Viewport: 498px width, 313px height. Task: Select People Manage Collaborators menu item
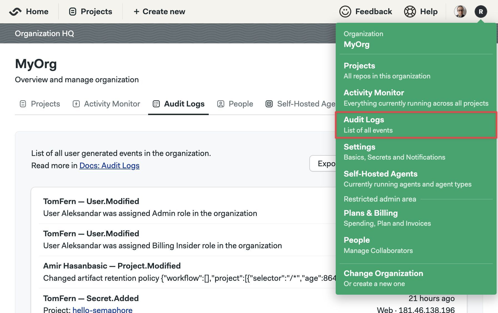[416, 245]
